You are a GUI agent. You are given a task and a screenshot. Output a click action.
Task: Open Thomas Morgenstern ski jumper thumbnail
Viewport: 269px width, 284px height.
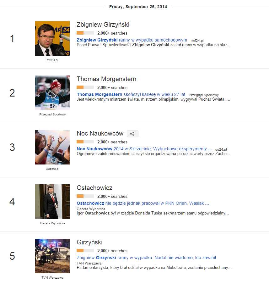52,93
